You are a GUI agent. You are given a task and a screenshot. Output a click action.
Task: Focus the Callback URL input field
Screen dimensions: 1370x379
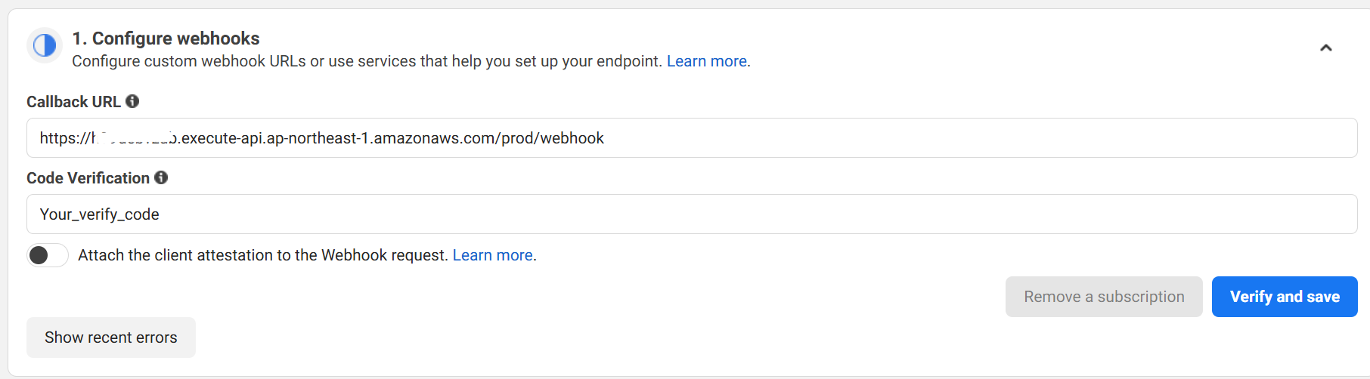[907, 138]
